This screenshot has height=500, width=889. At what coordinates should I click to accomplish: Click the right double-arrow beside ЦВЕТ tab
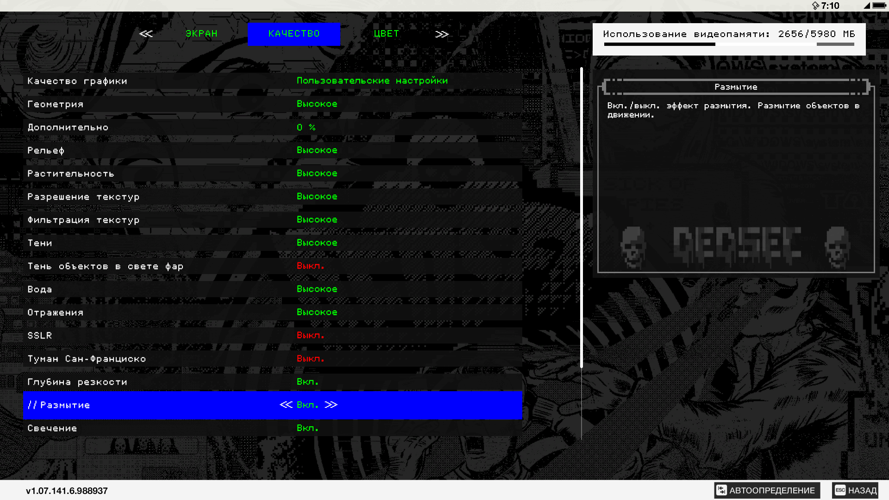(442, 34)
